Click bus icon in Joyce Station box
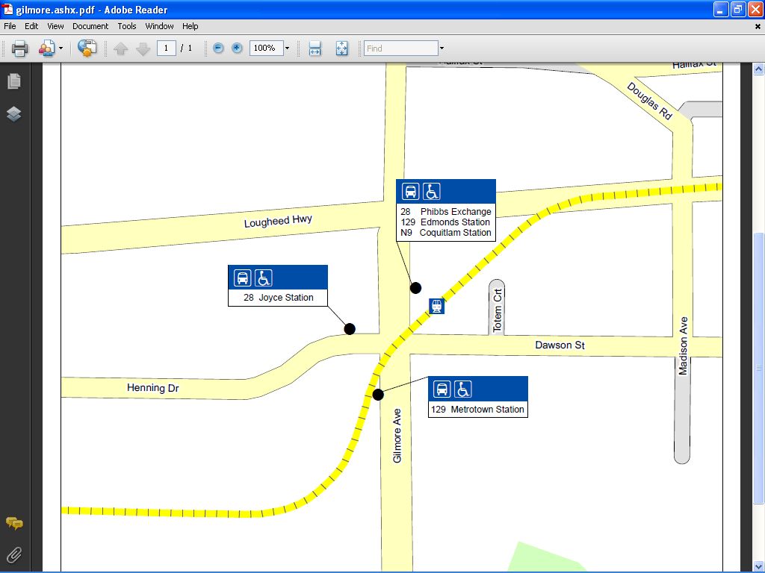 pyautogui.click(x=243, y=278)
